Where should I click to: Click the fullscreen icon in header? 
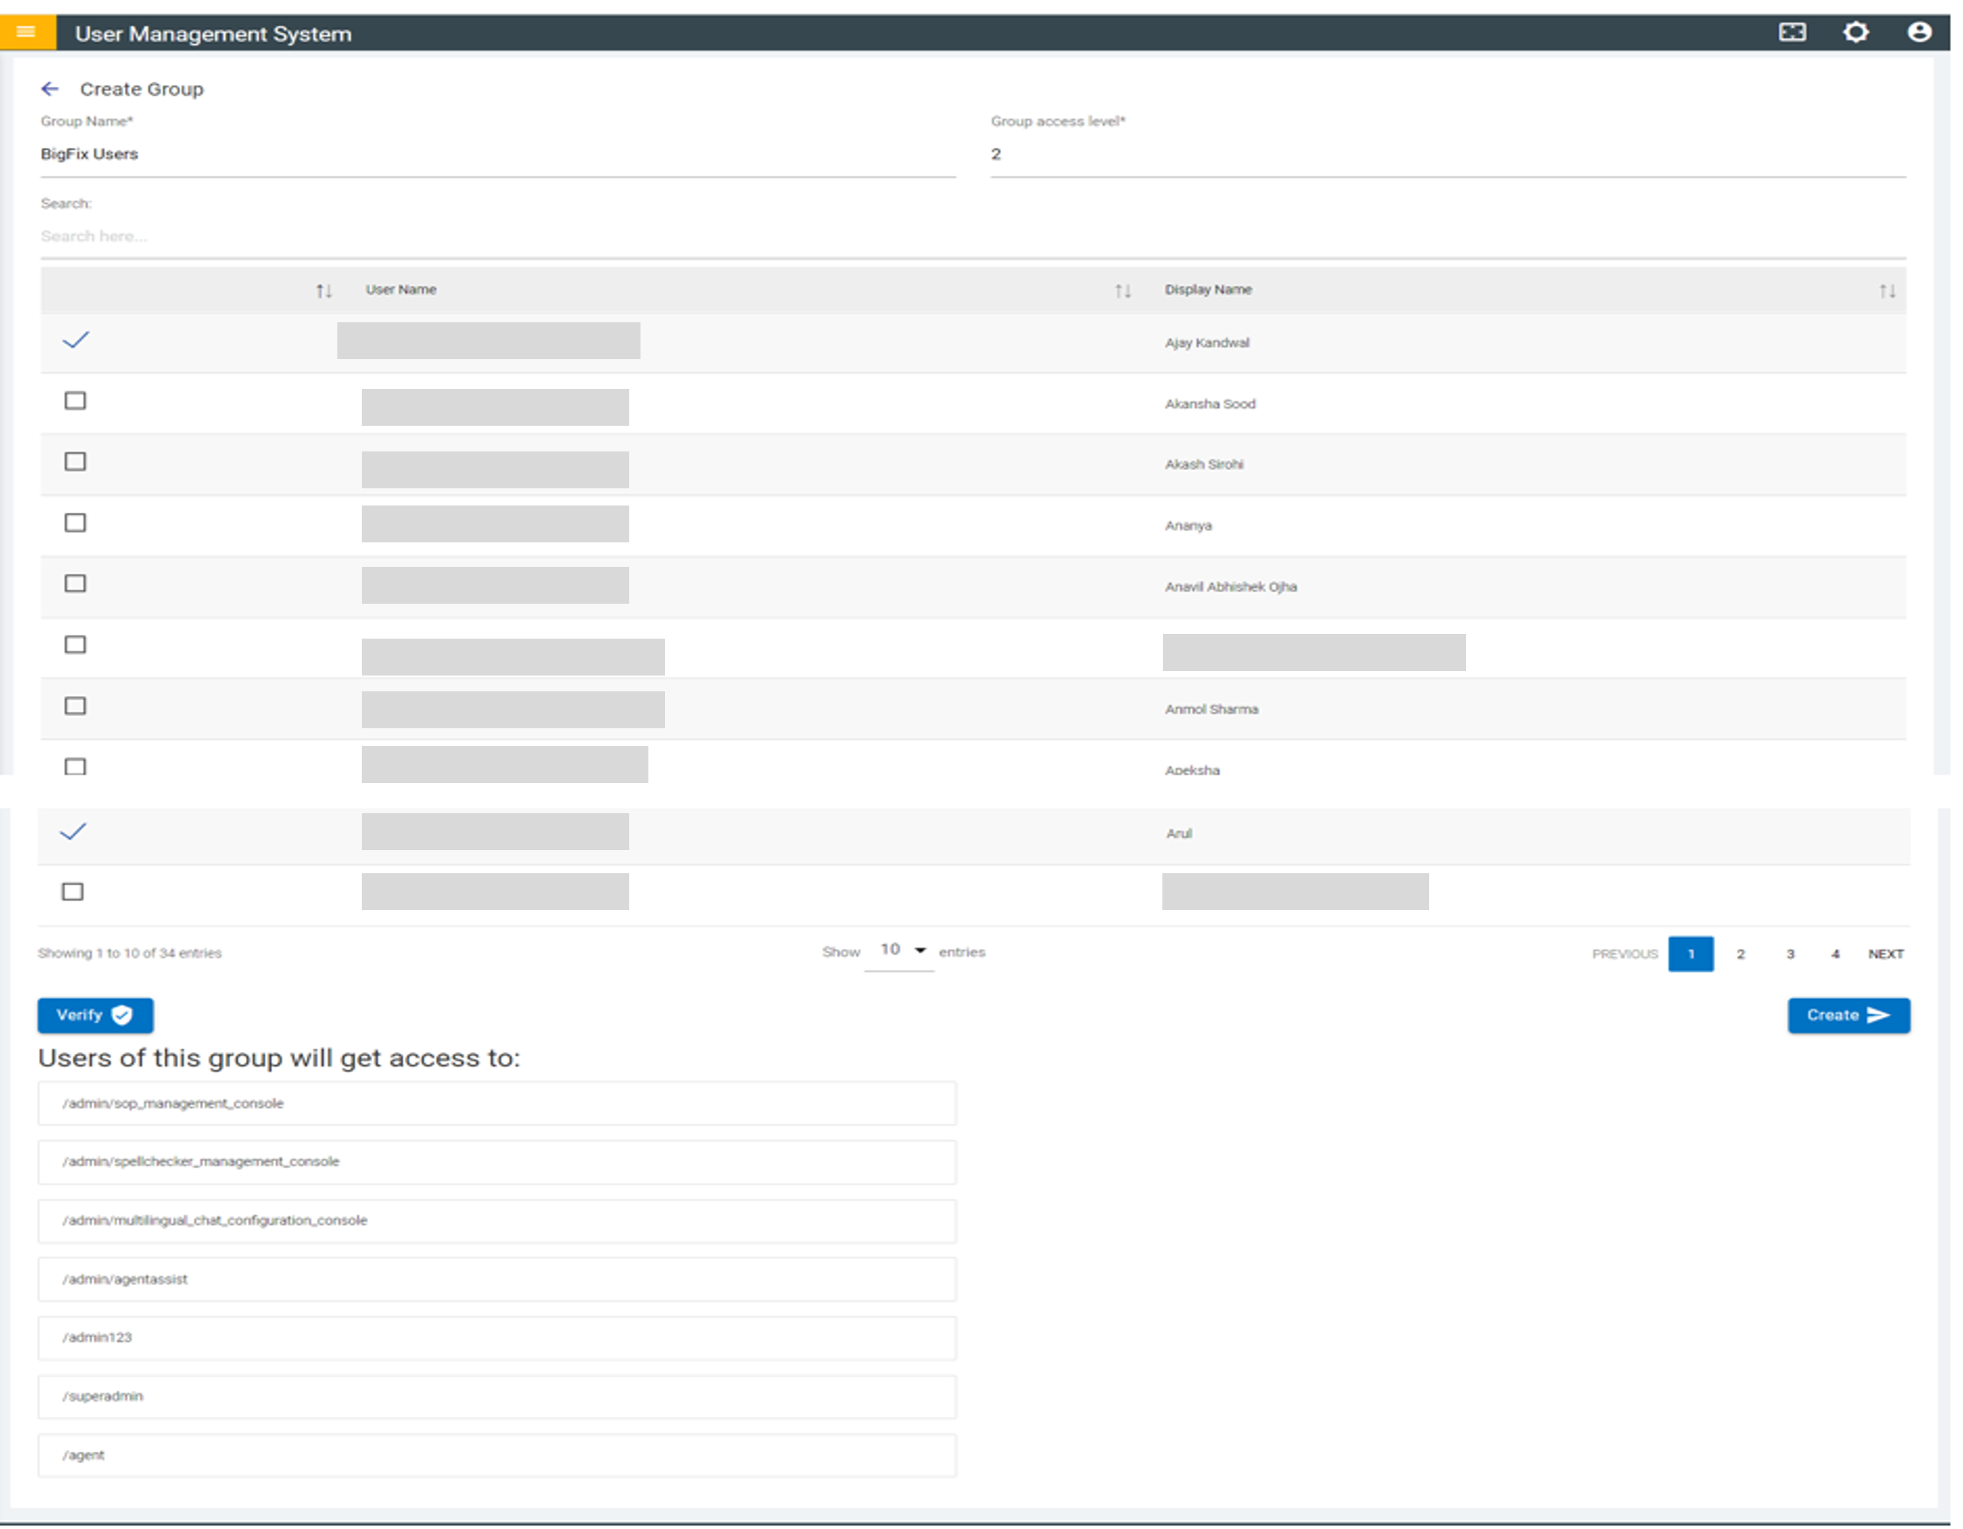tap(1792, 32)
